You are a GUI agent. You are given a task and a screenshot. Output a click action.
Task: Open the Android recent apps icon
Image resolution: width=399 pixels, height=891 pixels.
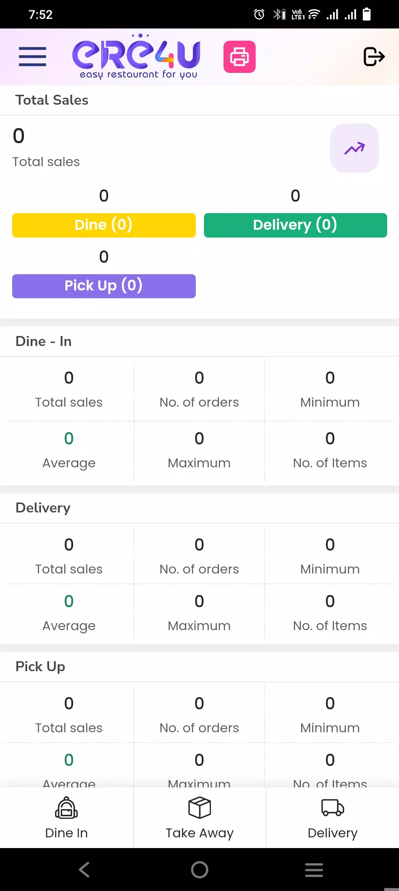coord(314,870)
